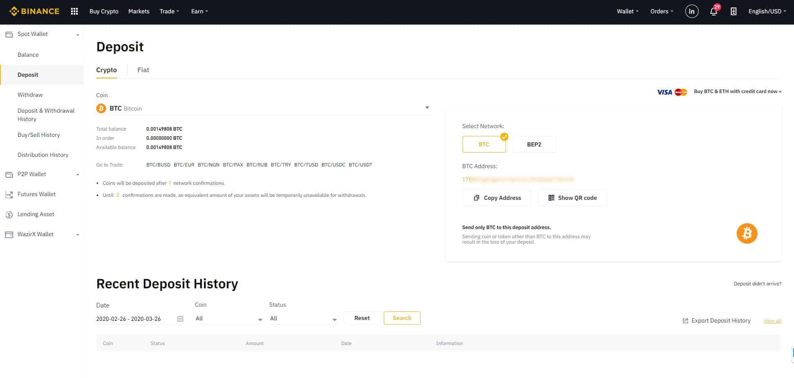
Task: Open the BTC/USDC trading pair
Action: (x=333, y=165)
